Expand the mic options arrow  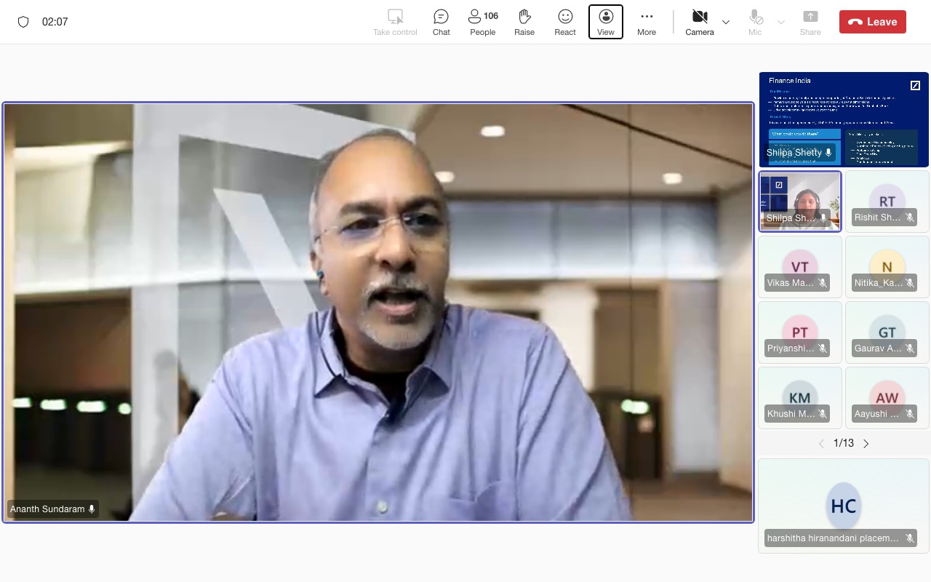[781, 22]
